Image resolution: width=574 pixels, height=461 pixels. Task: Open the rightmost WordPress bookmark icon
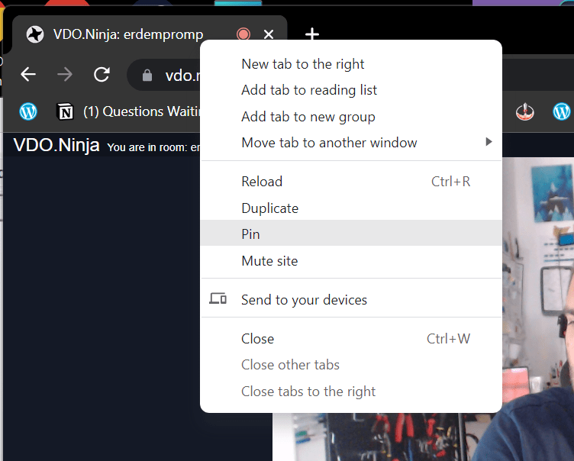(x=562, y=111)
